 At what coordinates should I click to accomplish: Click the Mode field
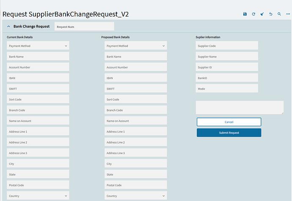pyautogui.click(x=227, y=89)
